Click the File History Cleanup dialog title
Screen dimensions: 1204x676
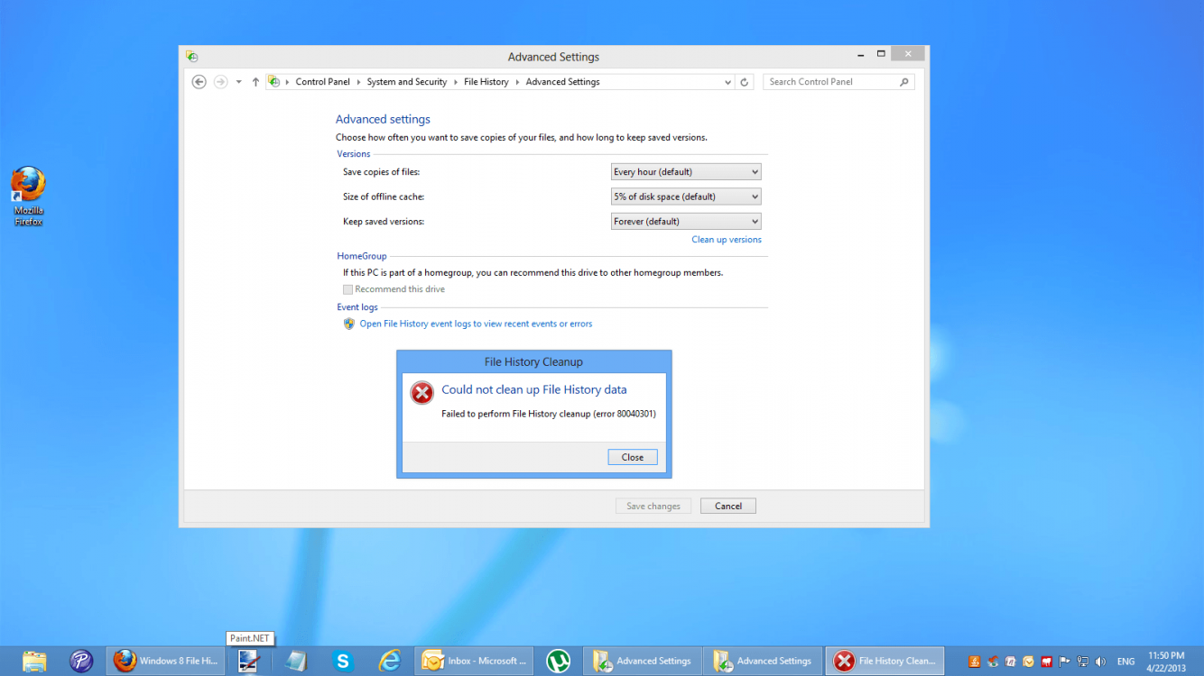coord(533,362)
